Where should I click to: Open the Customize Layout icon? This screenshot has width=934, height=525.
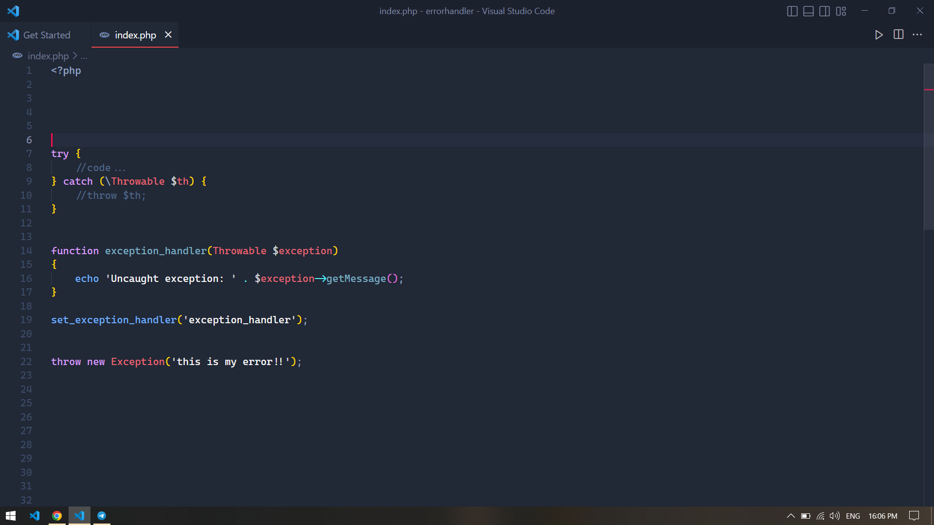coord(841,11)
